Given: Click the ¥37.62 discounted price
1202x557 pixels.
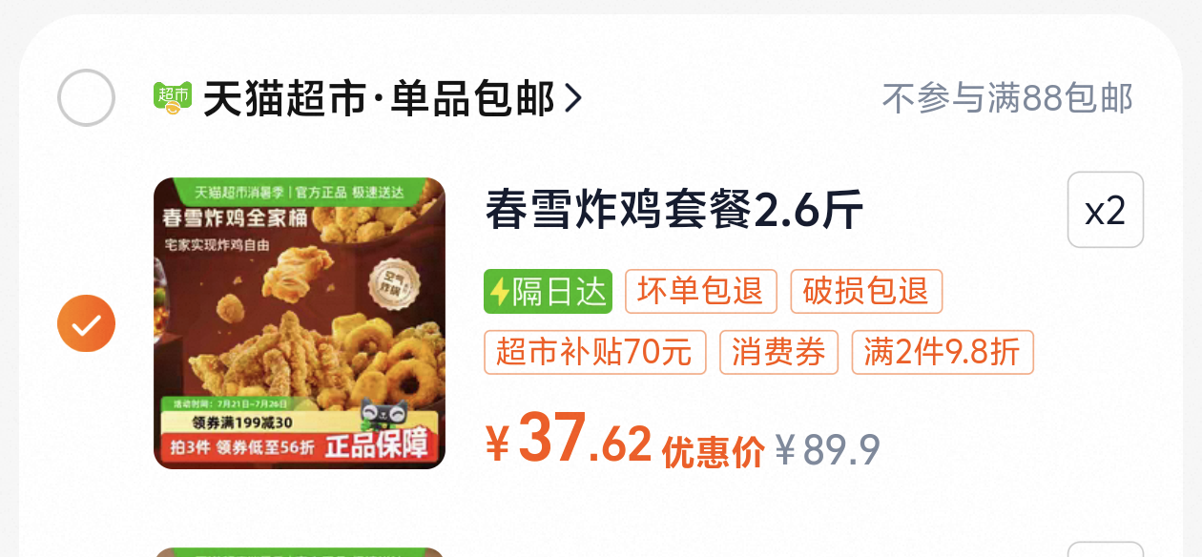Looking at the screenshot, I should tap(569, 440).
